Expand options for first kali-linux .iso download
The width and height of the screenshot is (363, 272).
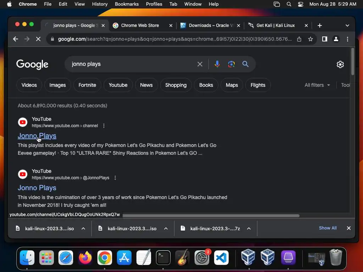pos(83,228)
